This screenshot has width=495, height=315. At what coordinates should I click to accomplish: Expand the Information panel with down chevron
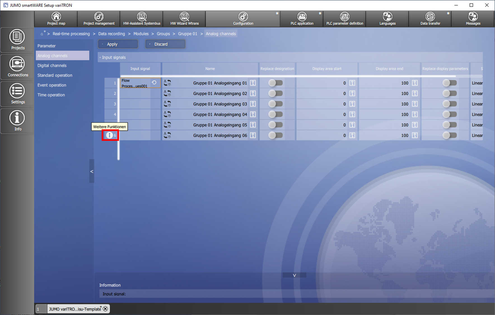point(294,275)
